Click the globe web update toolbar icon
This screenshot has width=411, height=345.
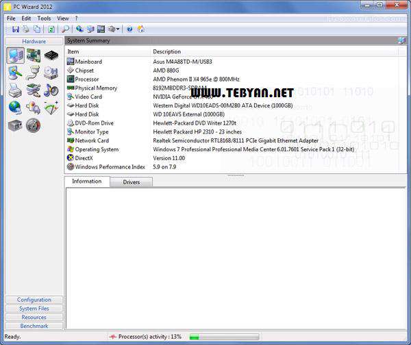point(79,29)
